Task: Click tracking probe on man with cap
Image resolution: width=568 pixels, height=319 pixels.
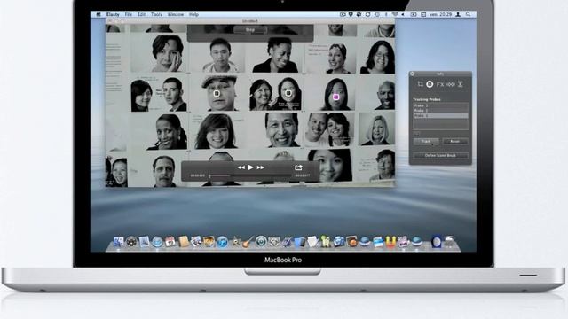Action: (x=217, y=94)
